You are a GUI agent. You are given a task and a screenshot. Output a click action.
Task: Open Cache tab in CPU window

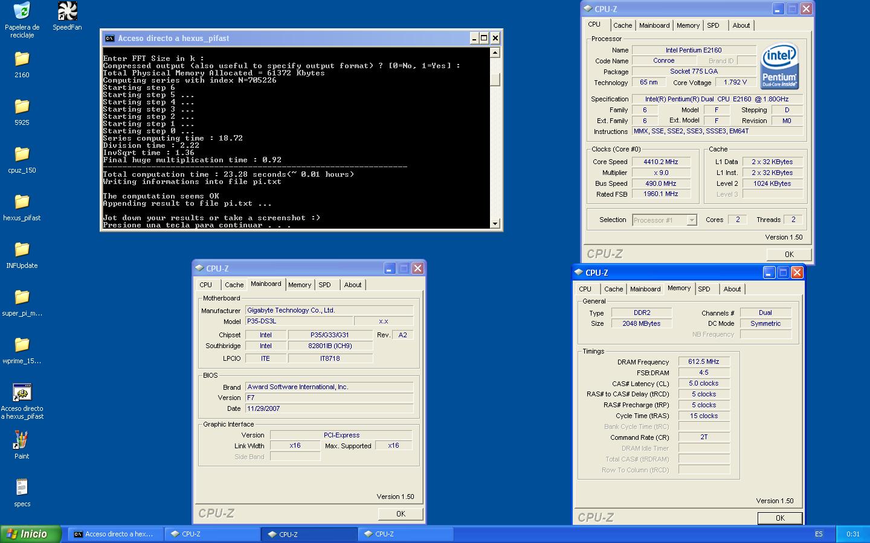(622, 25)
